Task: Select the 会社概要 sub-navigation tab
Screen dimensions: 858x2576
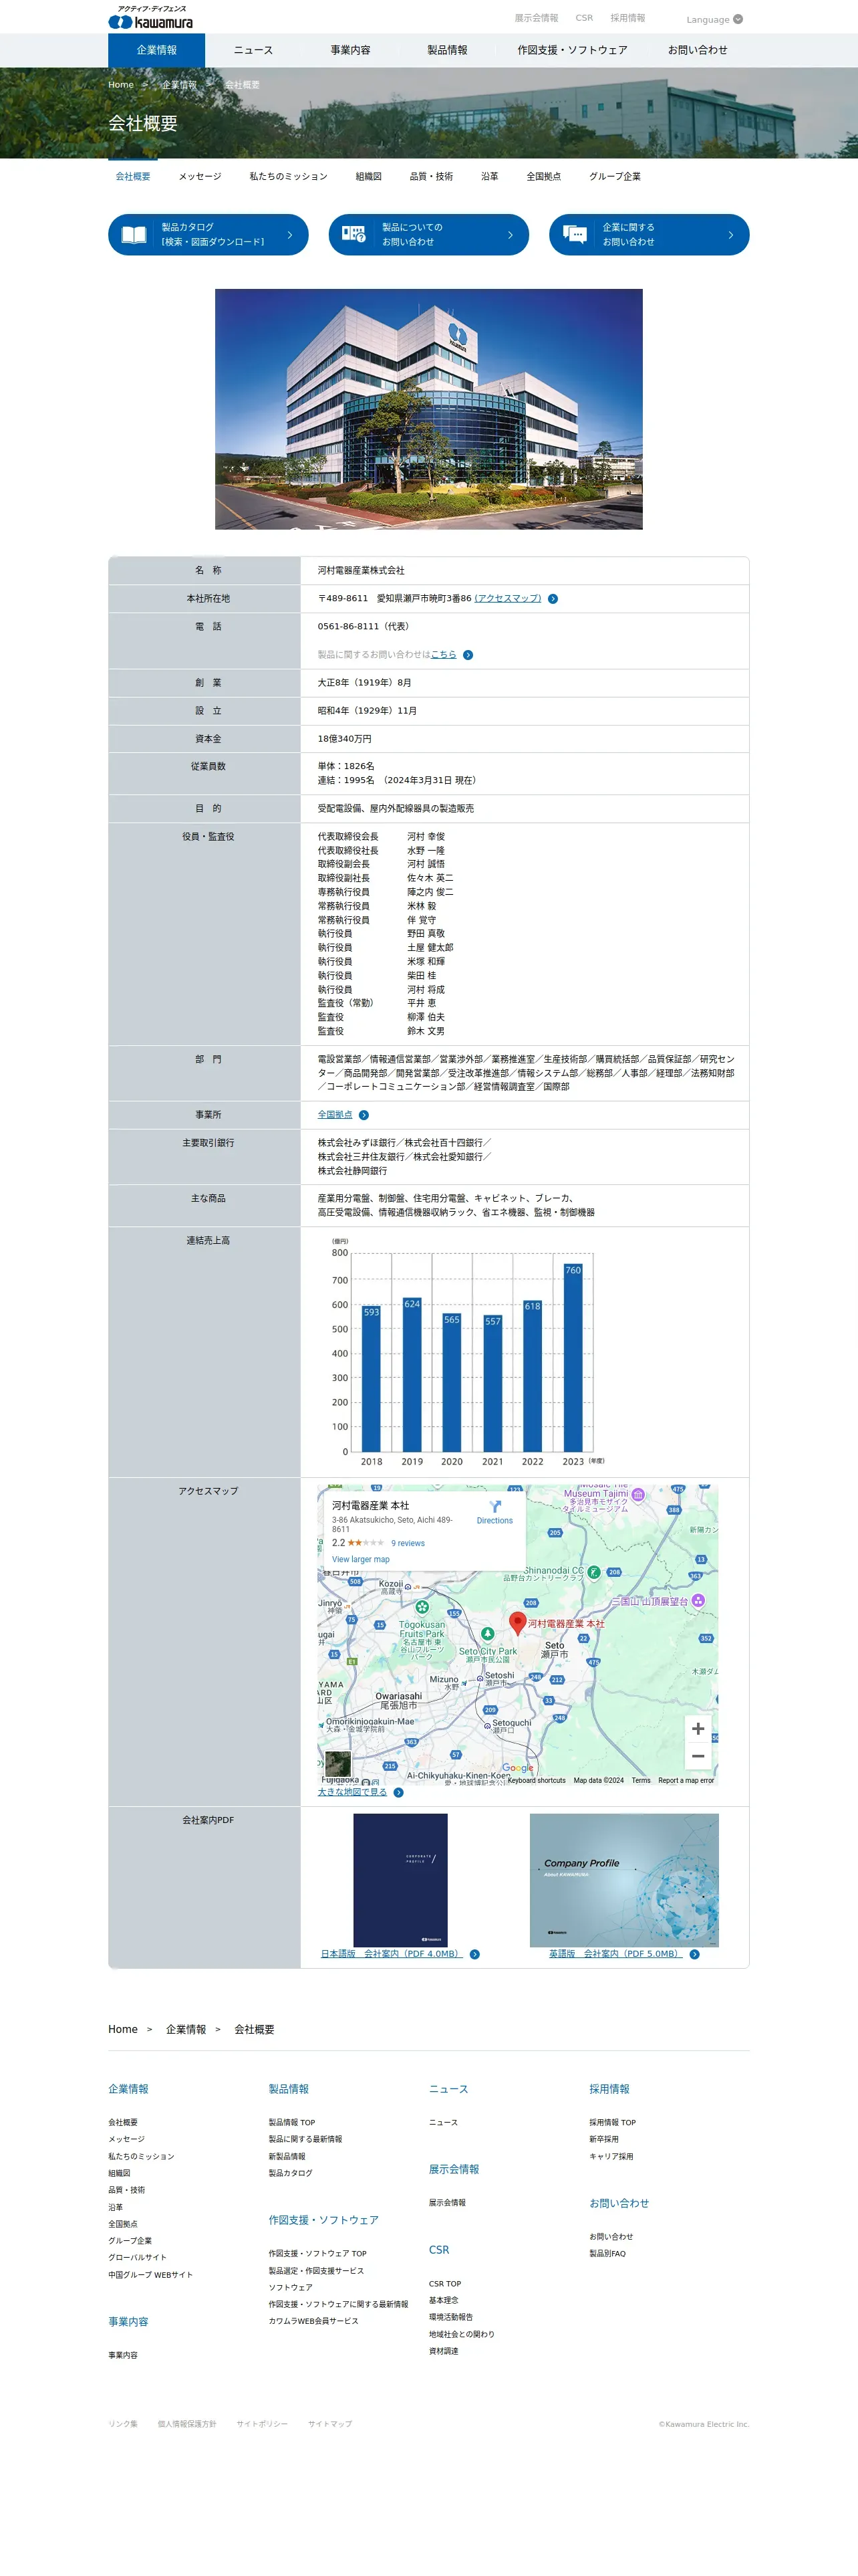Action: (133, 177)
